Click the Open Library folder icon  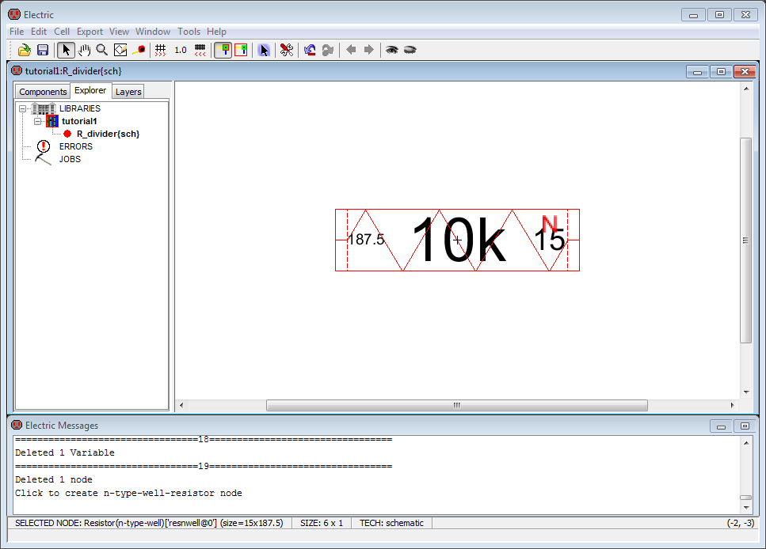25,50
